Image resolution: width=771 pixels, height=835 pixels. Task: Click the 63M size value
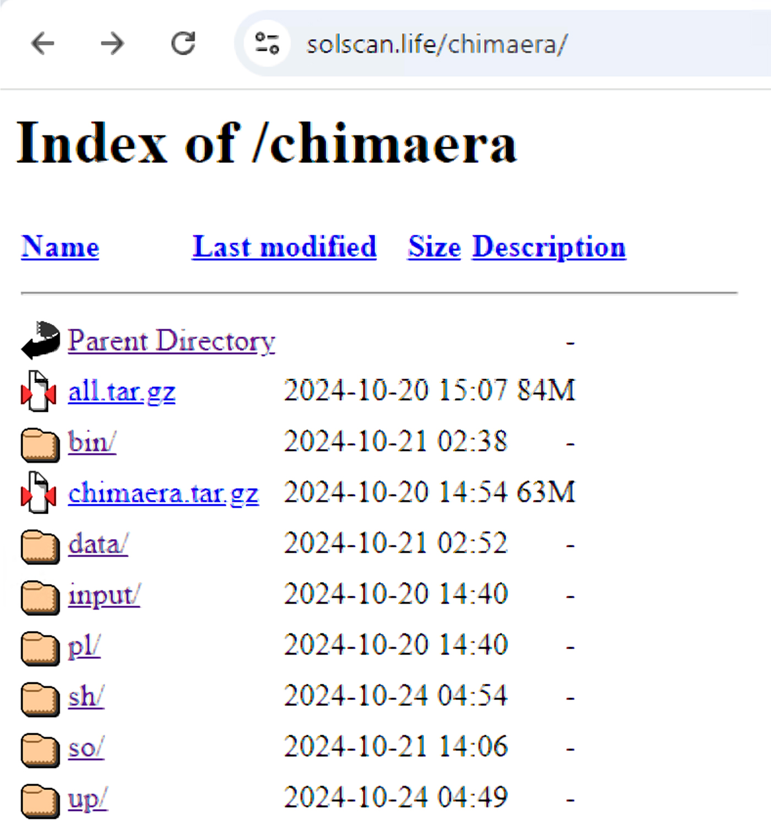click(x=546, y=492)
